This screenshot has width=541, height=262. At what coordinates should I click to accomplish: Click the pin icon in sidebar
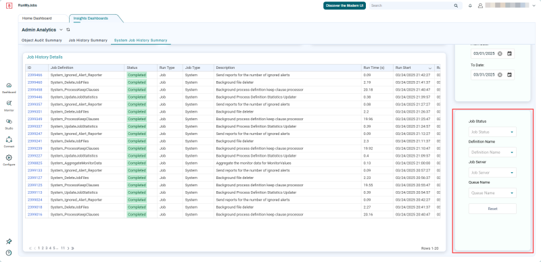(x=9, y=242)
